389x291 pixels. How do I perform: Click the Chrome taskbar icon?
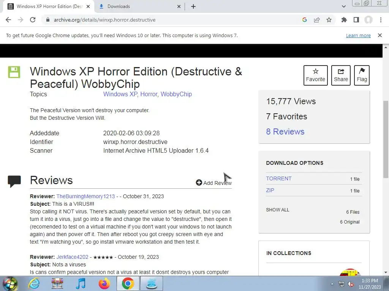(128, 283)
